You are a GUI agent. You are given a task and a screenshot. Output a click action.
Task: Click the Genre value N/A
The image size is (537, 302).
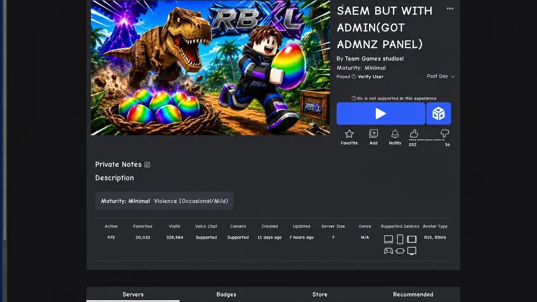coord(365,237)
